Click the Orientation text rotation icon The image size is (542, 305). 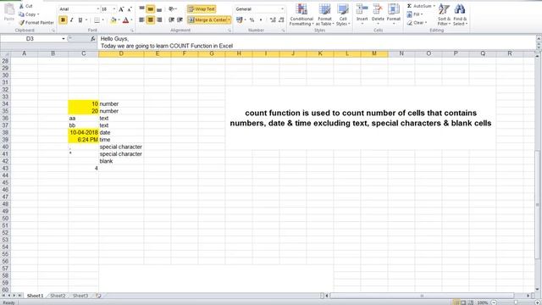pyautogui.click(x=172, y=9)
